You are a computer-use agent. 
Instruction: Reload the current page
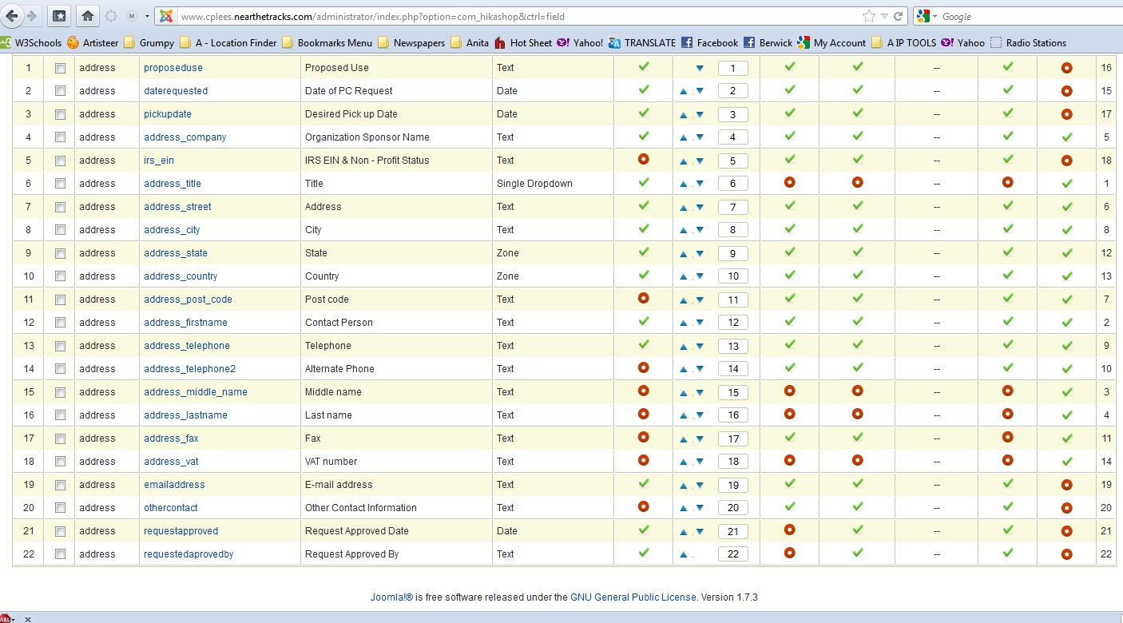pyautogui.click(x=899, y=16)
